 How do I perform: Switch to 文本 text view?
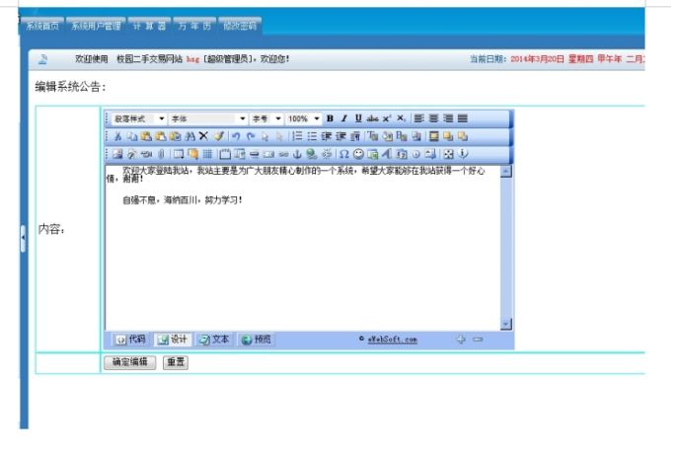(213, 339)
